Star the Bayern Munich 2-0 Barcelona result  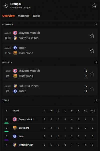(92, 74)
